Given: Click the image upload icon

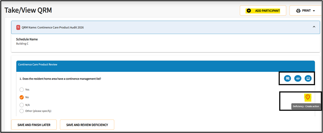Looking at the screenshot, I should coord(308,78).
